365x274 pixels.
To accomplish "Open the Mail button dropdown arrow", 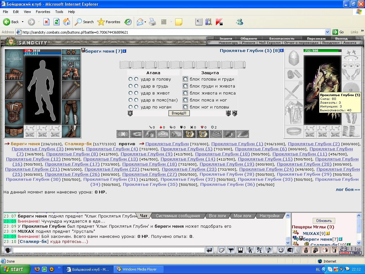I will tap(145, 22).
